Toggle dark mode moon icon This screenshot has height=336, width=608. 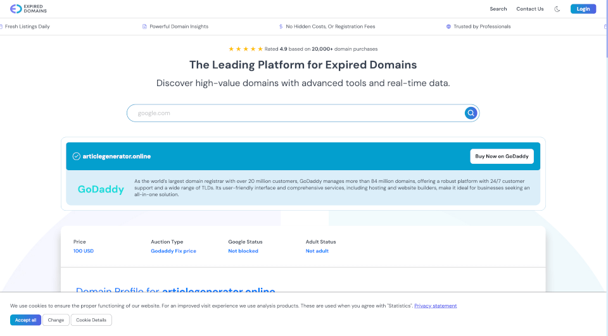(557, 9)
